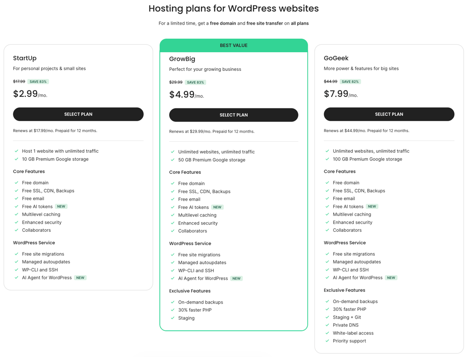Click checkmark beside 'Private DNS'
This screenshot has height=357, width=468.
(x=327, y=325)
